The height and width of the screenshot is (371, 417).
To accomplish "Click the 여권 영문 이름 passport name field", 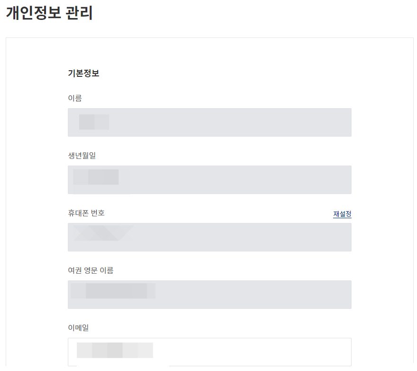I will click(x=209, y=294).
